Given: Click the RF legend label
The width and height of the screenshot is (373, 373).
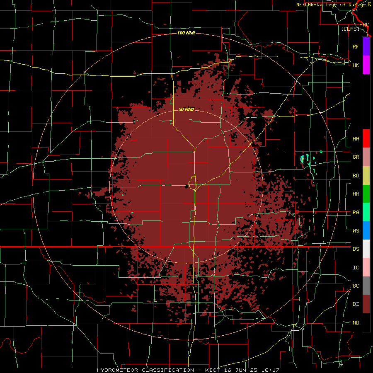Looking at the screenshot, I should click(356, 46).
